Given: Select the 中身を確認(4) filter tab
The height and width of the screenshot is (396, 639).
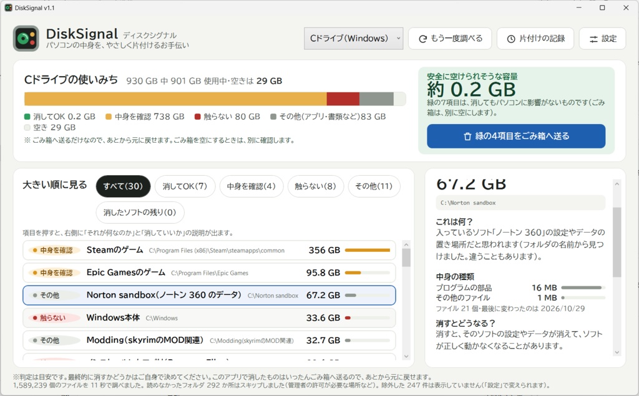Looking at the screenshot, I should point(251,186).
